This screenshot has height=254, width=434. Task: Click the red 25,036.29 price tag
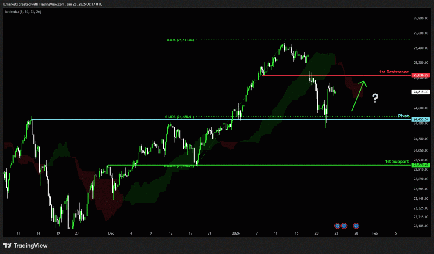pyautogui.click(x=421, y=75)
